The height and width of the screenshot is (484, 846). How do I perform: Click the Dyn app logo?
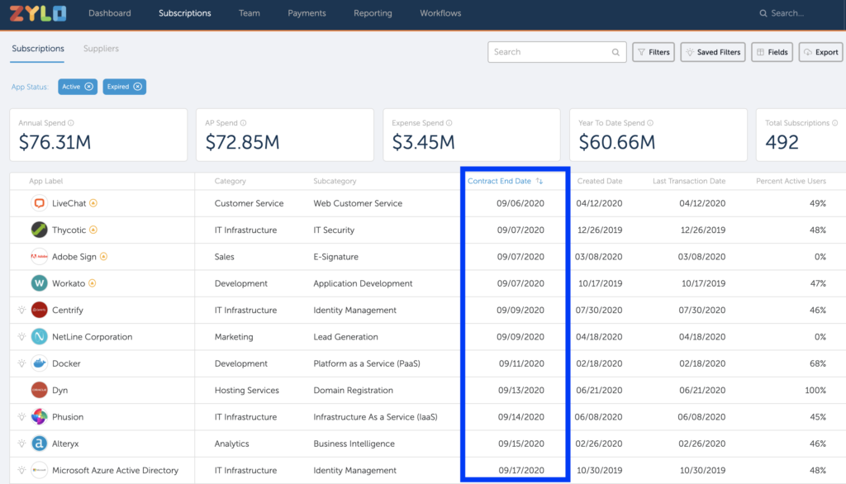pyautogui.click(x=39, y=390)
